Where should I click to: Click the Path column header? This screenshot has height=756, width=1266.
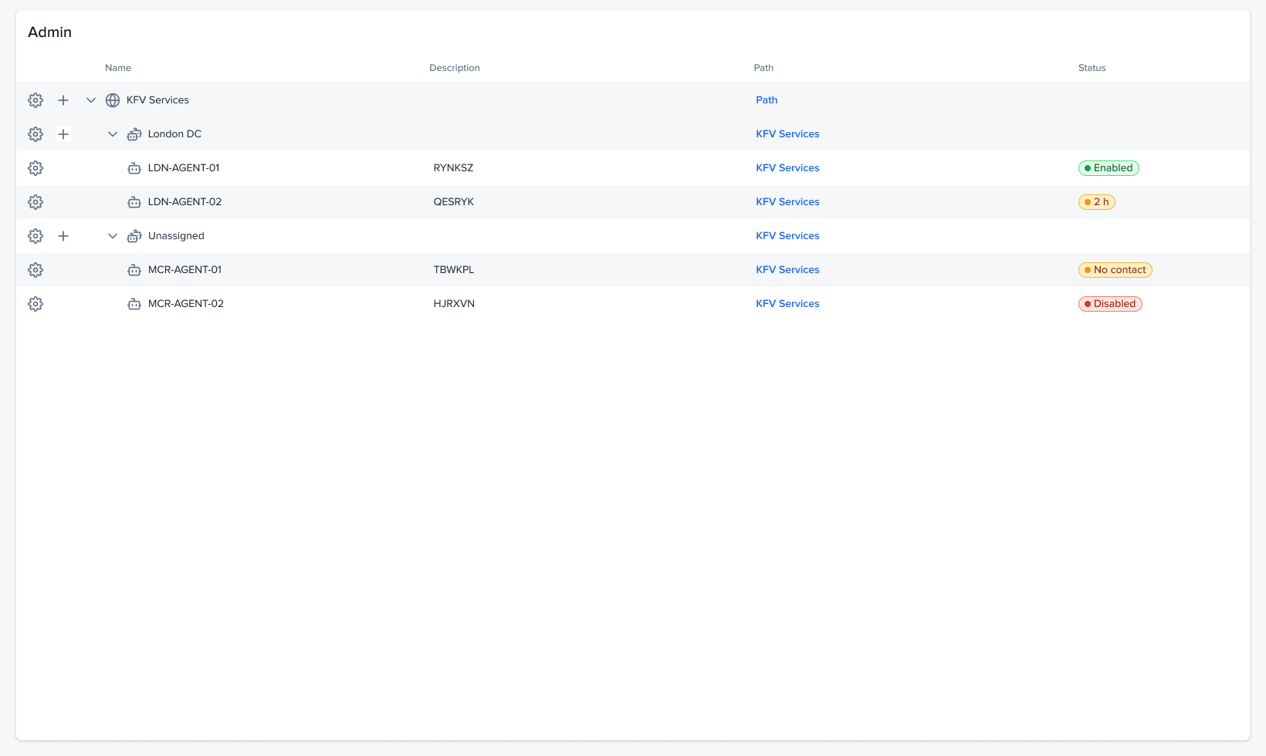tap(763, 68)
